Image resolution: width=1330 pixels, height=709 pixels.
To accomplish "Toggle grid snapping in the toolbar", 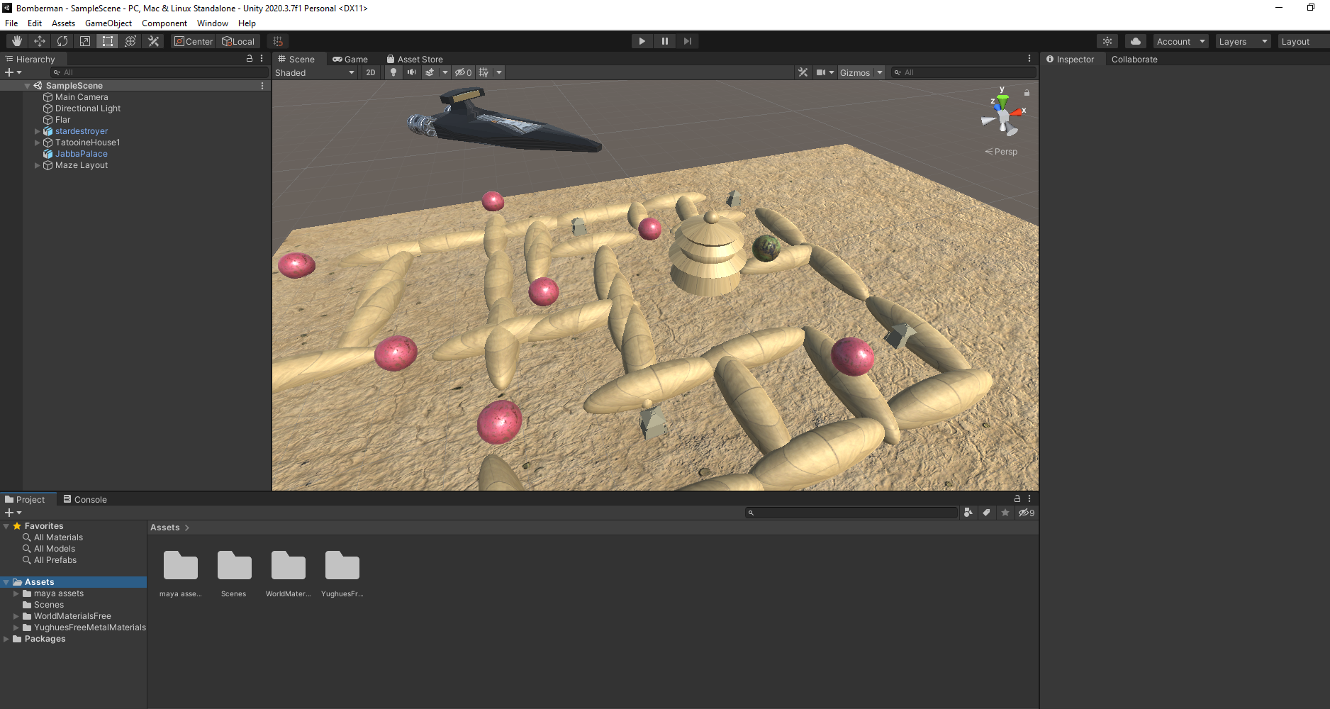I will (x=278, y=41).
